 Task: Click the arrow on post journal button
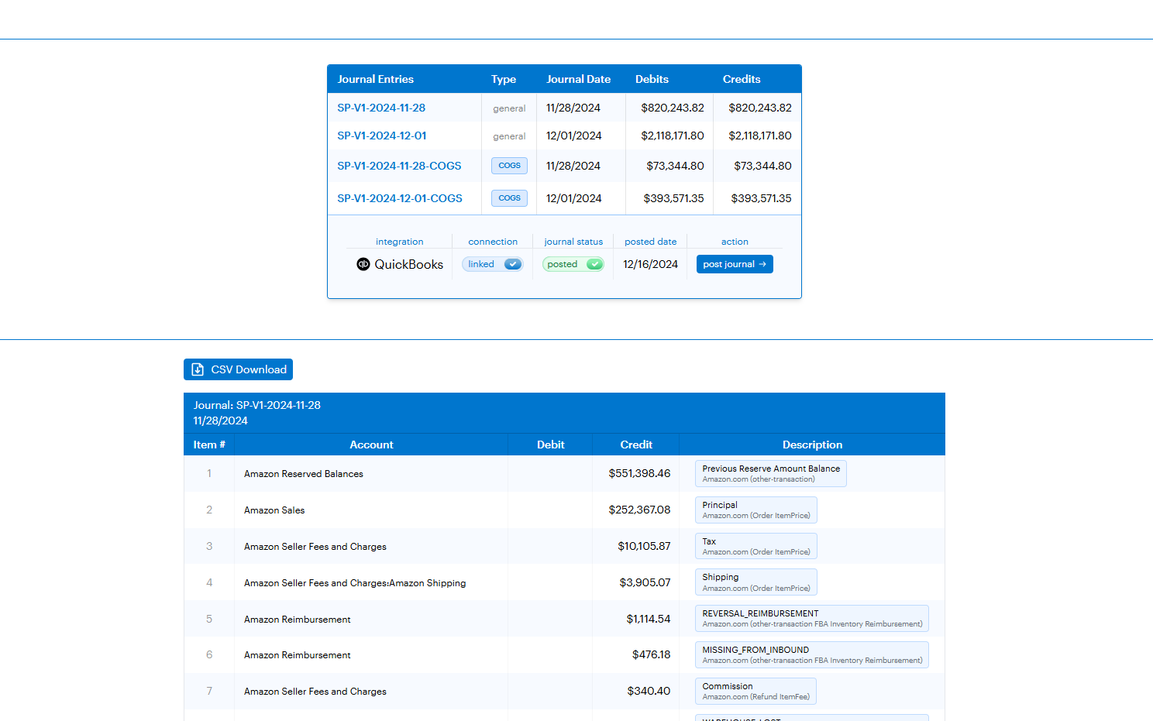click(x=762, y=264)
